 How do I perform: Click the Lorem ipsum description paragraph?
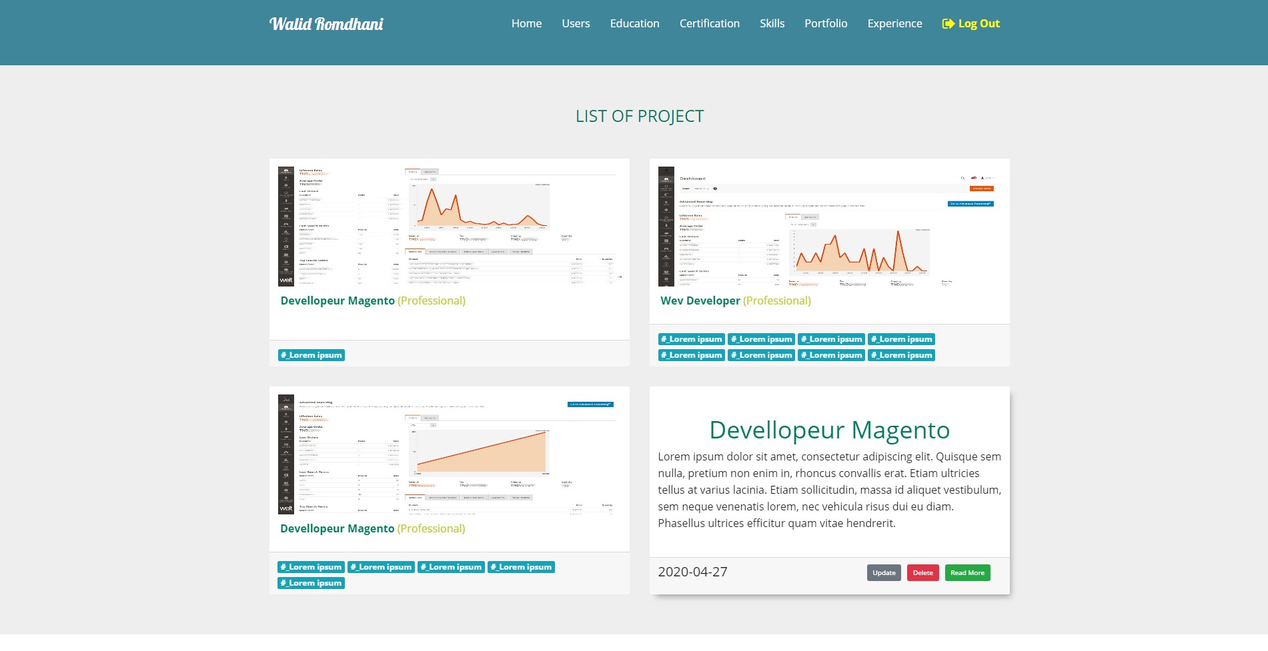pos(829,490)
